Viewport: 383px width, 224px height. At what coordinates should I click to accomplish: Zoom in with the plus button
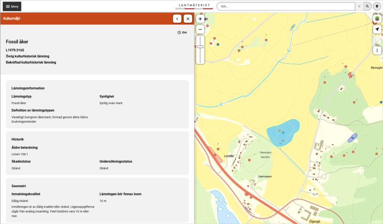200,19
